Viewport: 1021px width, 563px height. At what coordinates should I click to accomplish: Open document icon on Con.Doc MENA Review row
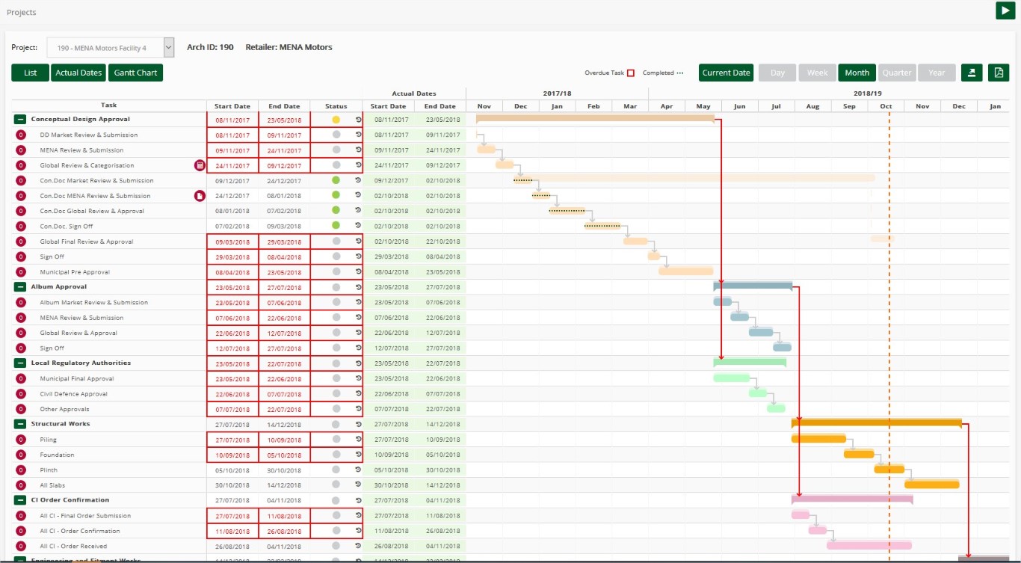pos(200,196)
